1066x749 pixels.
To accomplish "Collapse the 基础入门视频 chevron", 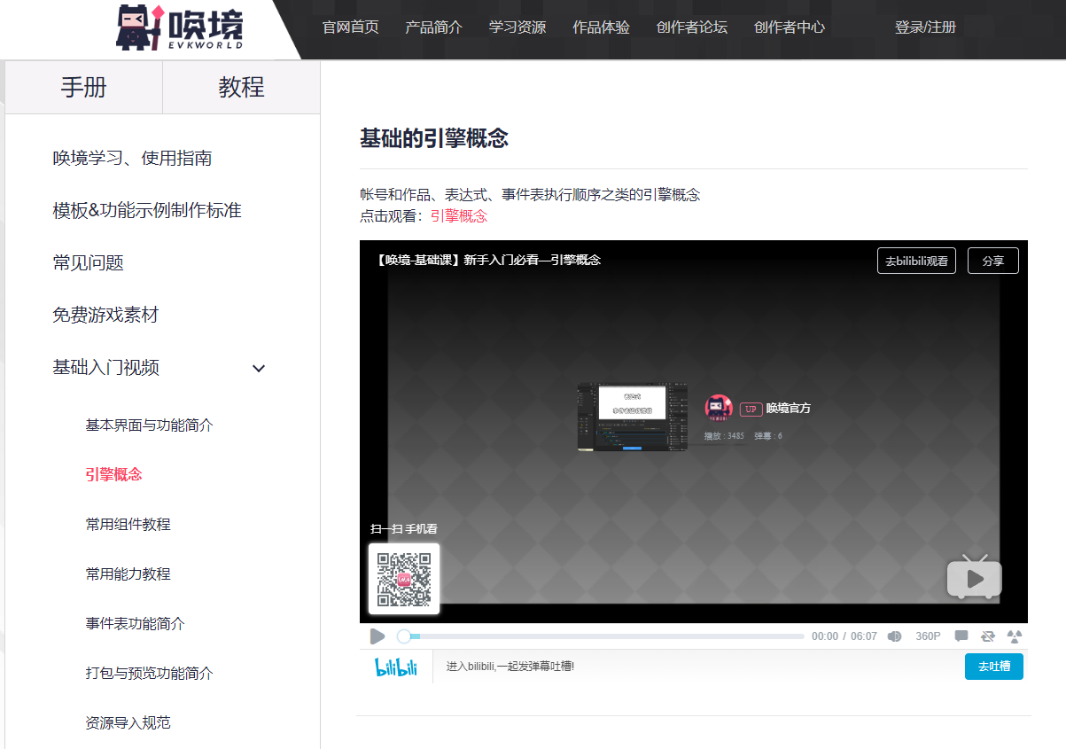I will tap(259, 368).
